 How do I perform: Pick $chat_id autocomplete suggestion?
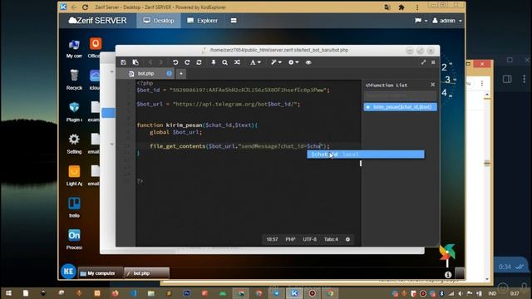pyautogui.click(x=366, y=154)
